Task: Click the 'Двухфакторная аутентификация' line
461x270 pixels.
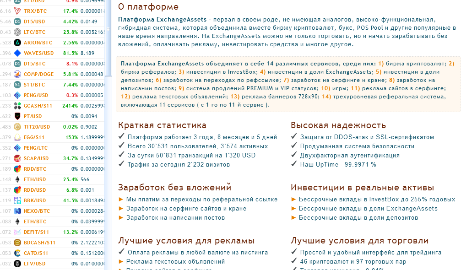Action: point(350,156)
